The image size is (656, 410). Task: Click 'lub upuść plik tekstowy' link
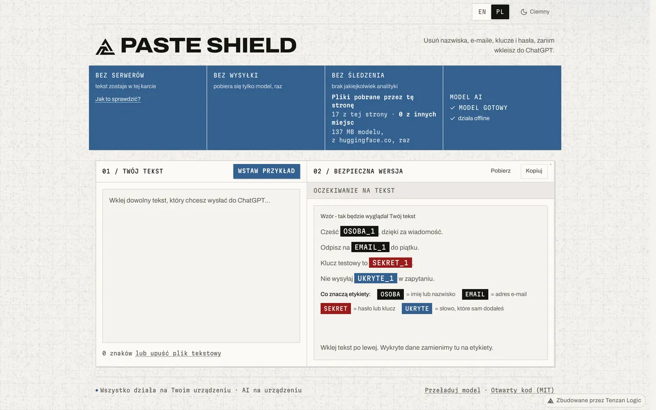click(x=178, y=353)
